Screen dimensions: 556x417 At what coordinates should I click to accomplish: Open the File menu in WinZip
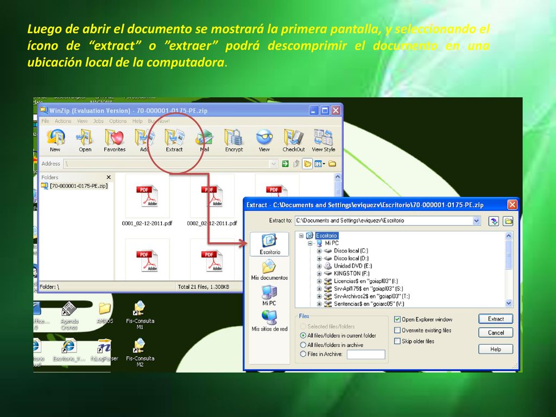pyautogui.click(x=46, y=121)
